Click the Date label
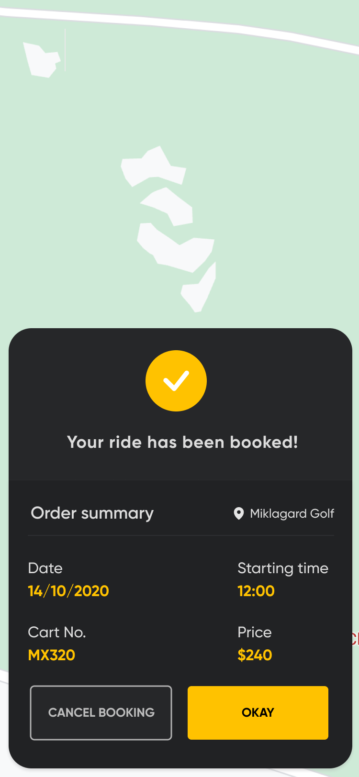This screenshot has height=777, width=359. click(x=45, y=568)
